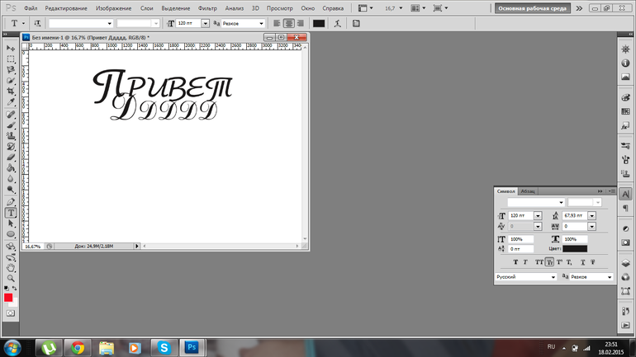Toggle Faux Bold in the Character panel

pyautogui.click(x=515, y=261)
